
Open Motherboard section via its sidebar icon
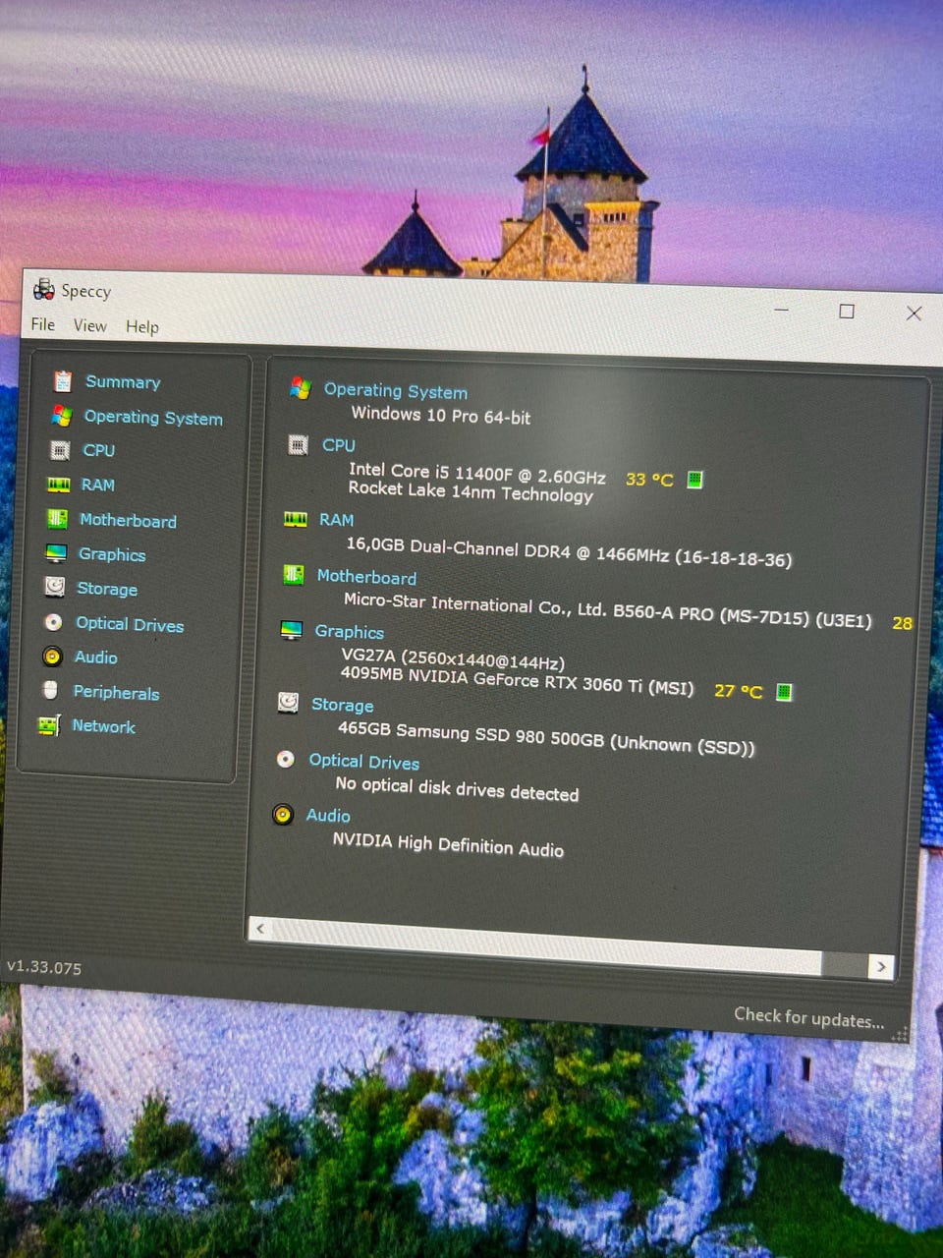click(x=58, y=519)
